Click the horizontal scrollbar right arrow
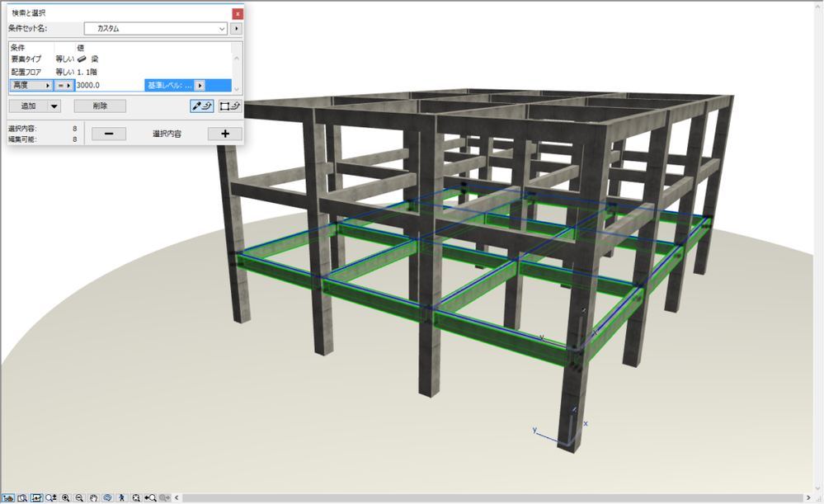The image size is (824, 504). [808, 497]
